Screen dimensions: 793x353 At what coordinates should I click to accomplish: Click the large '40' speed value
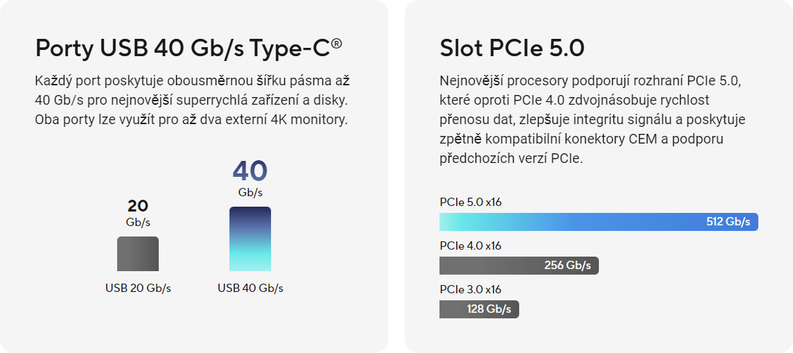pos(250,171)
